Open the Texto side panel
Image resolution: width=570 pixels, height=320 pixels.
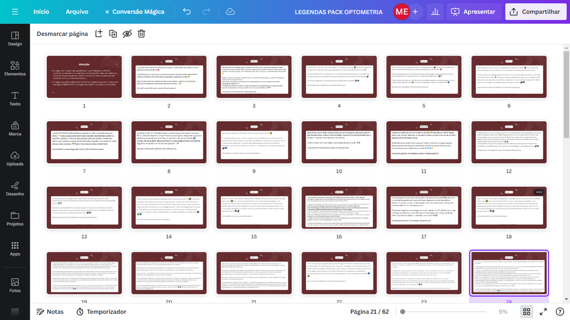(15, 99)
